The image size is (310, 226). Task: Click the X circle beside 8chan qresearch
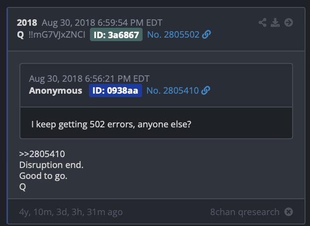(289, 212)
